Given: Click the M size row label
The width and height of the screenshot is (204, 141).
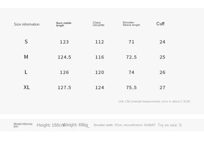Looking at the screenshot, I should (26, 57).
